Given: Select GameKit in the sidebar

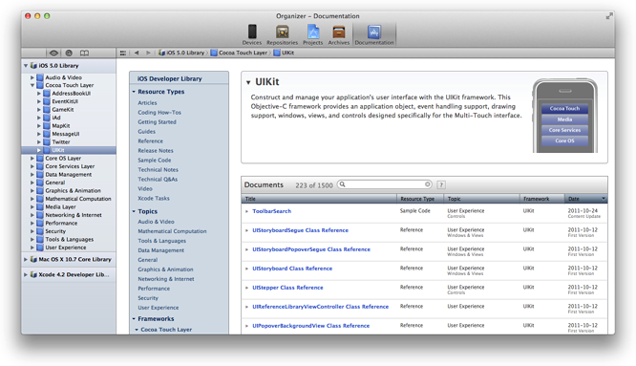Looking at the screenshot, I should 63,110.
